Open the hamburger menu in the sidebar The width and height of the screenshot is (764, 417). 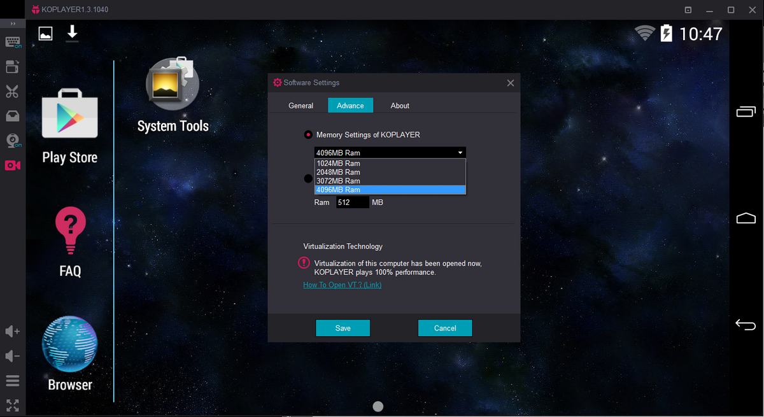pos(12,381)
